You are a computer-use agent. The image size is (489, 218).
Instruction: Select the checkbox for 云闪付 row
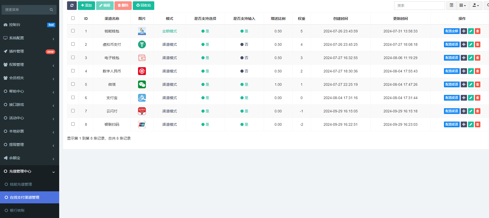(73, 111)
